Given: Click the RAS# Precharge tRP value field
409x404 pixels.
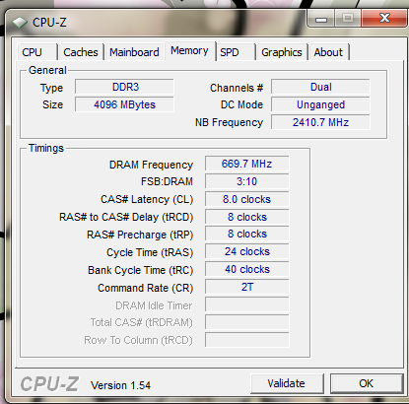Looking at the screenshot, I should tap(247, 234).
